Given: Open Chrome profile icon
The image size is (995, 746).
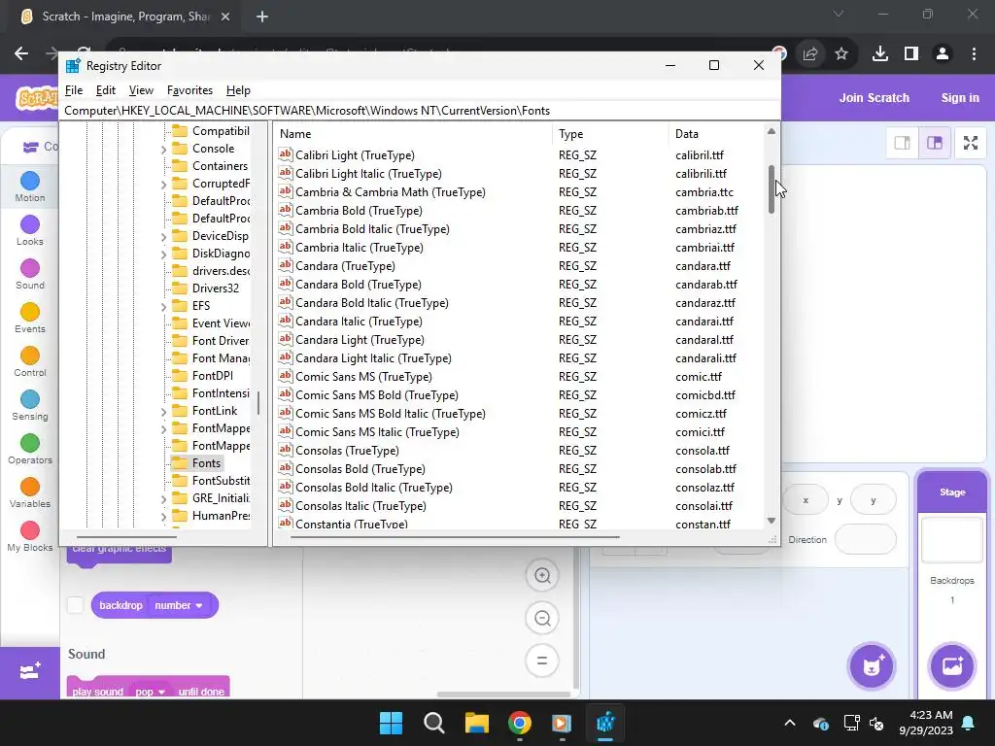Looking at the screenshot, I should coord(943,54).
